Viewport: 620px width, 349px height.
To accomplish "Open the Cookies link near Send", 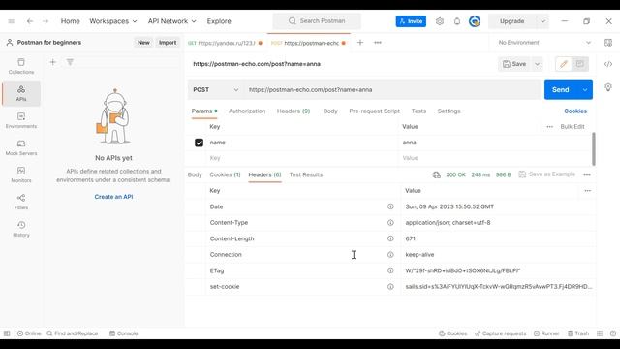I will (575, 111).
